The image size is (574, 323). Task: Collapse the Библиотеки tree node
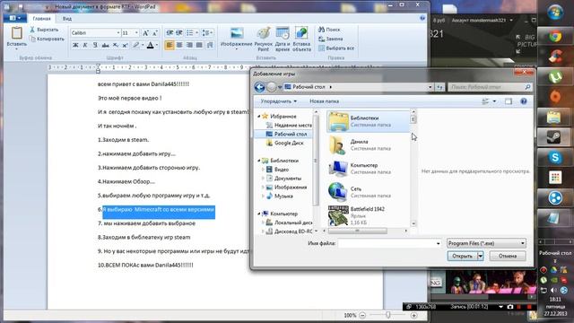(259, 161)
